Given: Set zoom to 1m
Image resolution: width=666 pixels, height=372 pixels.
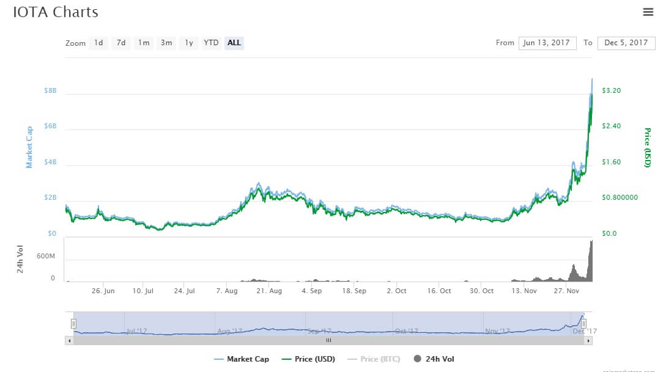Looking at the screenshot, I should pyautogui.click(x=144, y=43).
